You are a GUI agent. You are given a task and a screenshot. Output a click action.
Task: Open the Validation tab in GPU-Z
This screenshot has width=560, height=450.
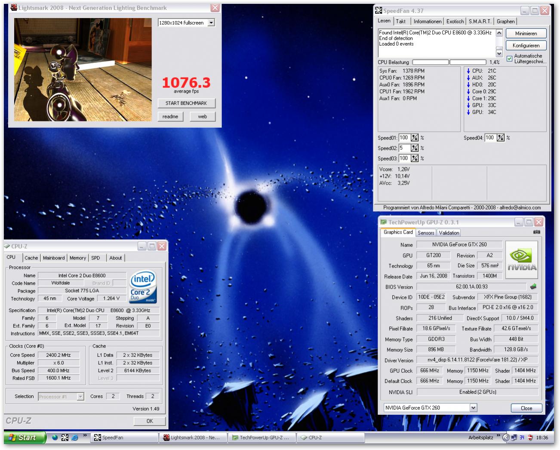click(449, 233)
